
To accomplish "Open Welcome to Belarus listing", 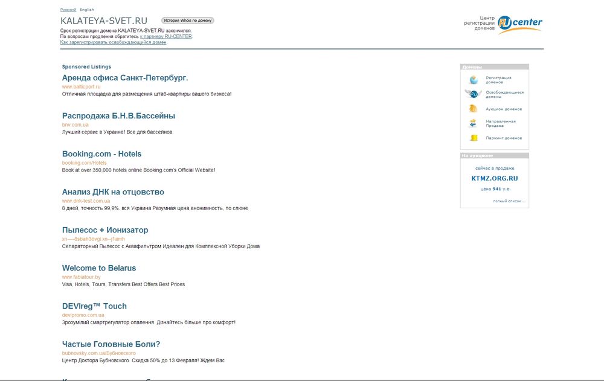I will pos(99,268).
